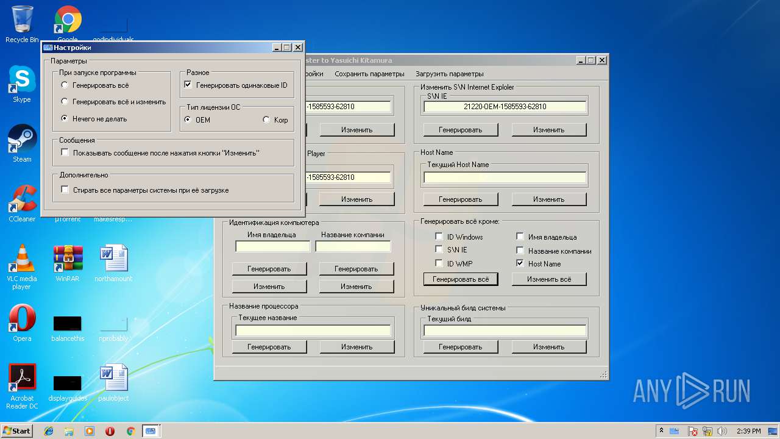Open Opera from the taskbar
780x439 pixels.
coord(110,431)
